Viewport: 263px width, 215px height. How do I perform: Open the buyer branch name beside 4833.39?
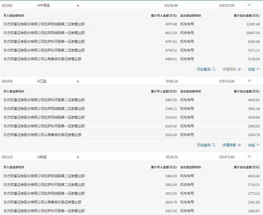point(44,33)
